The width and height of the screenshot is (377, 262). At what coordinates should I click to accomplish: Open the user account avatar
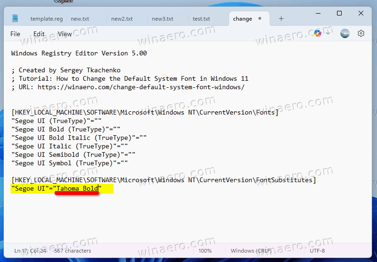(345, 33)
